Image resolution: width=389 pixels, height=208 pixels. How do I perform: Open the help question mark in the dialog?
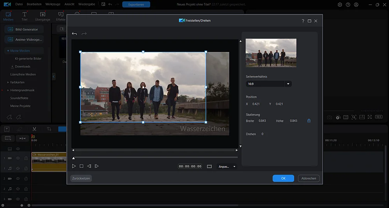(303, 21)
